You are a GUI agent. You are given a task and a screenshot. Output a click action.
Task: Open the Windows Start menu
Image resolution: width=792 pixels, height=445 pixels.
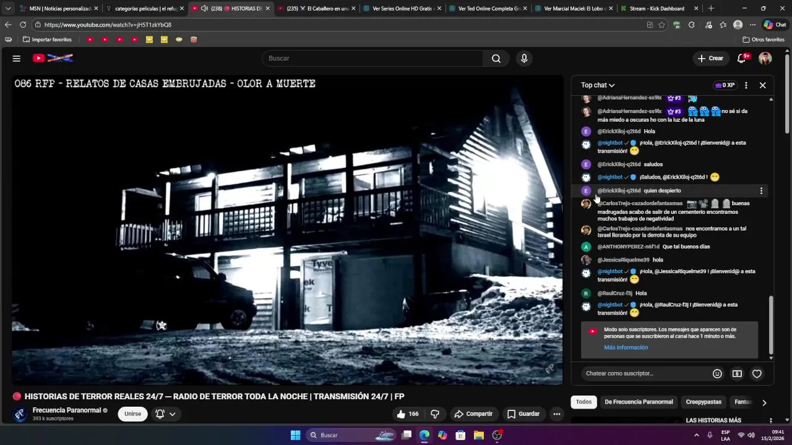tap(295, 435)
